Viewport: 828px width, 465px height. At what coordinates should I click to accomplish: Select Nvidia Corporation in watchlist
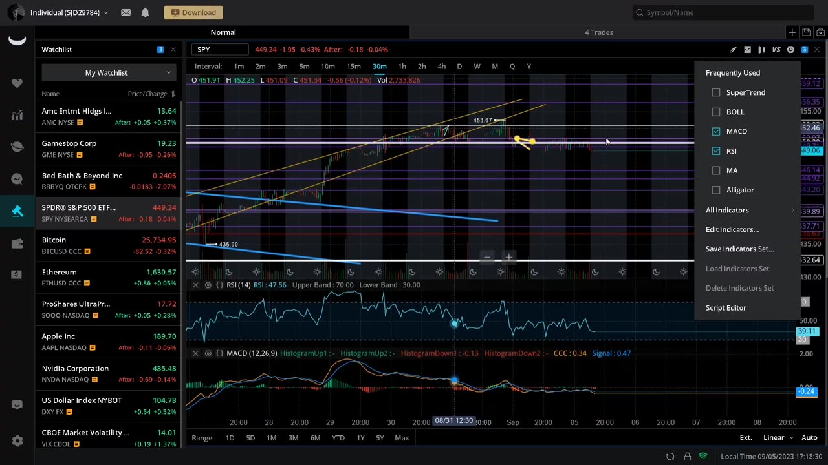(109, 374)
